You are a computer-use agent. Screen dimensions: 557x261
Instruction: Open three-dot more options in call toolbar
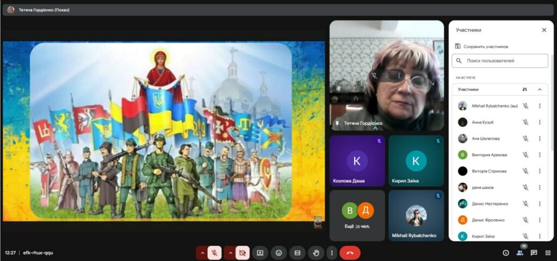tap(331, 253)
